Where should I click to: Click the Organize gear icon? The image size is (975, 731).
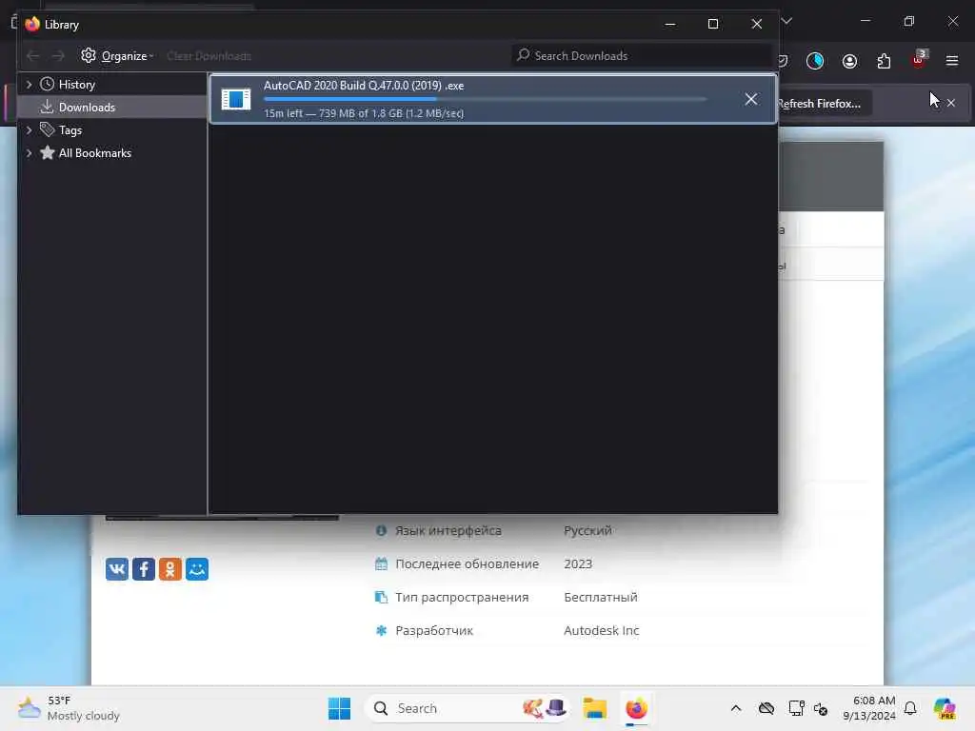click(x=89, y=55)
